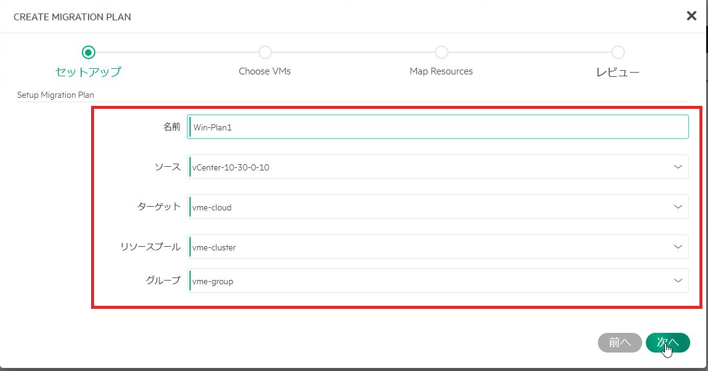Expand グループ using its chevron arrow

678,281
